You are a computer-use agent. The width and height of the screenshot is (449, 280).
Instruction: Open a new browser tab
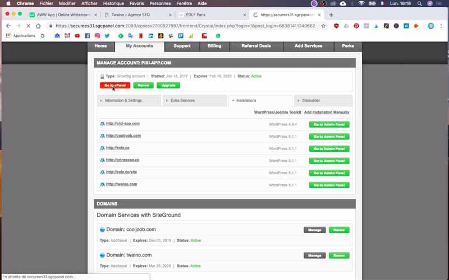pos(331,15)
